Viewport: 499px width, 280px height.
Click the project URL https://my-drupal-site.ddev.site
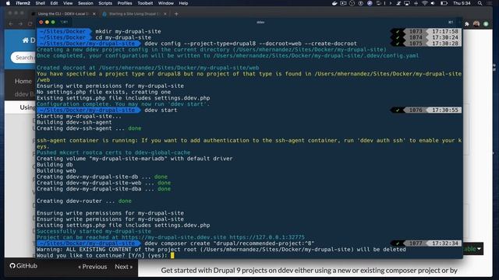click(174, 237)
